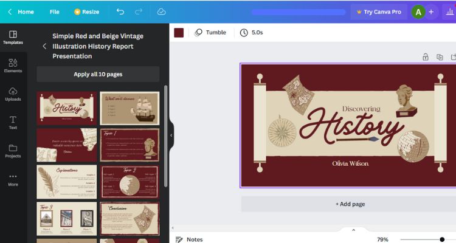
Task: Click the zoom slider handle
Action: (x=442, y=239)
